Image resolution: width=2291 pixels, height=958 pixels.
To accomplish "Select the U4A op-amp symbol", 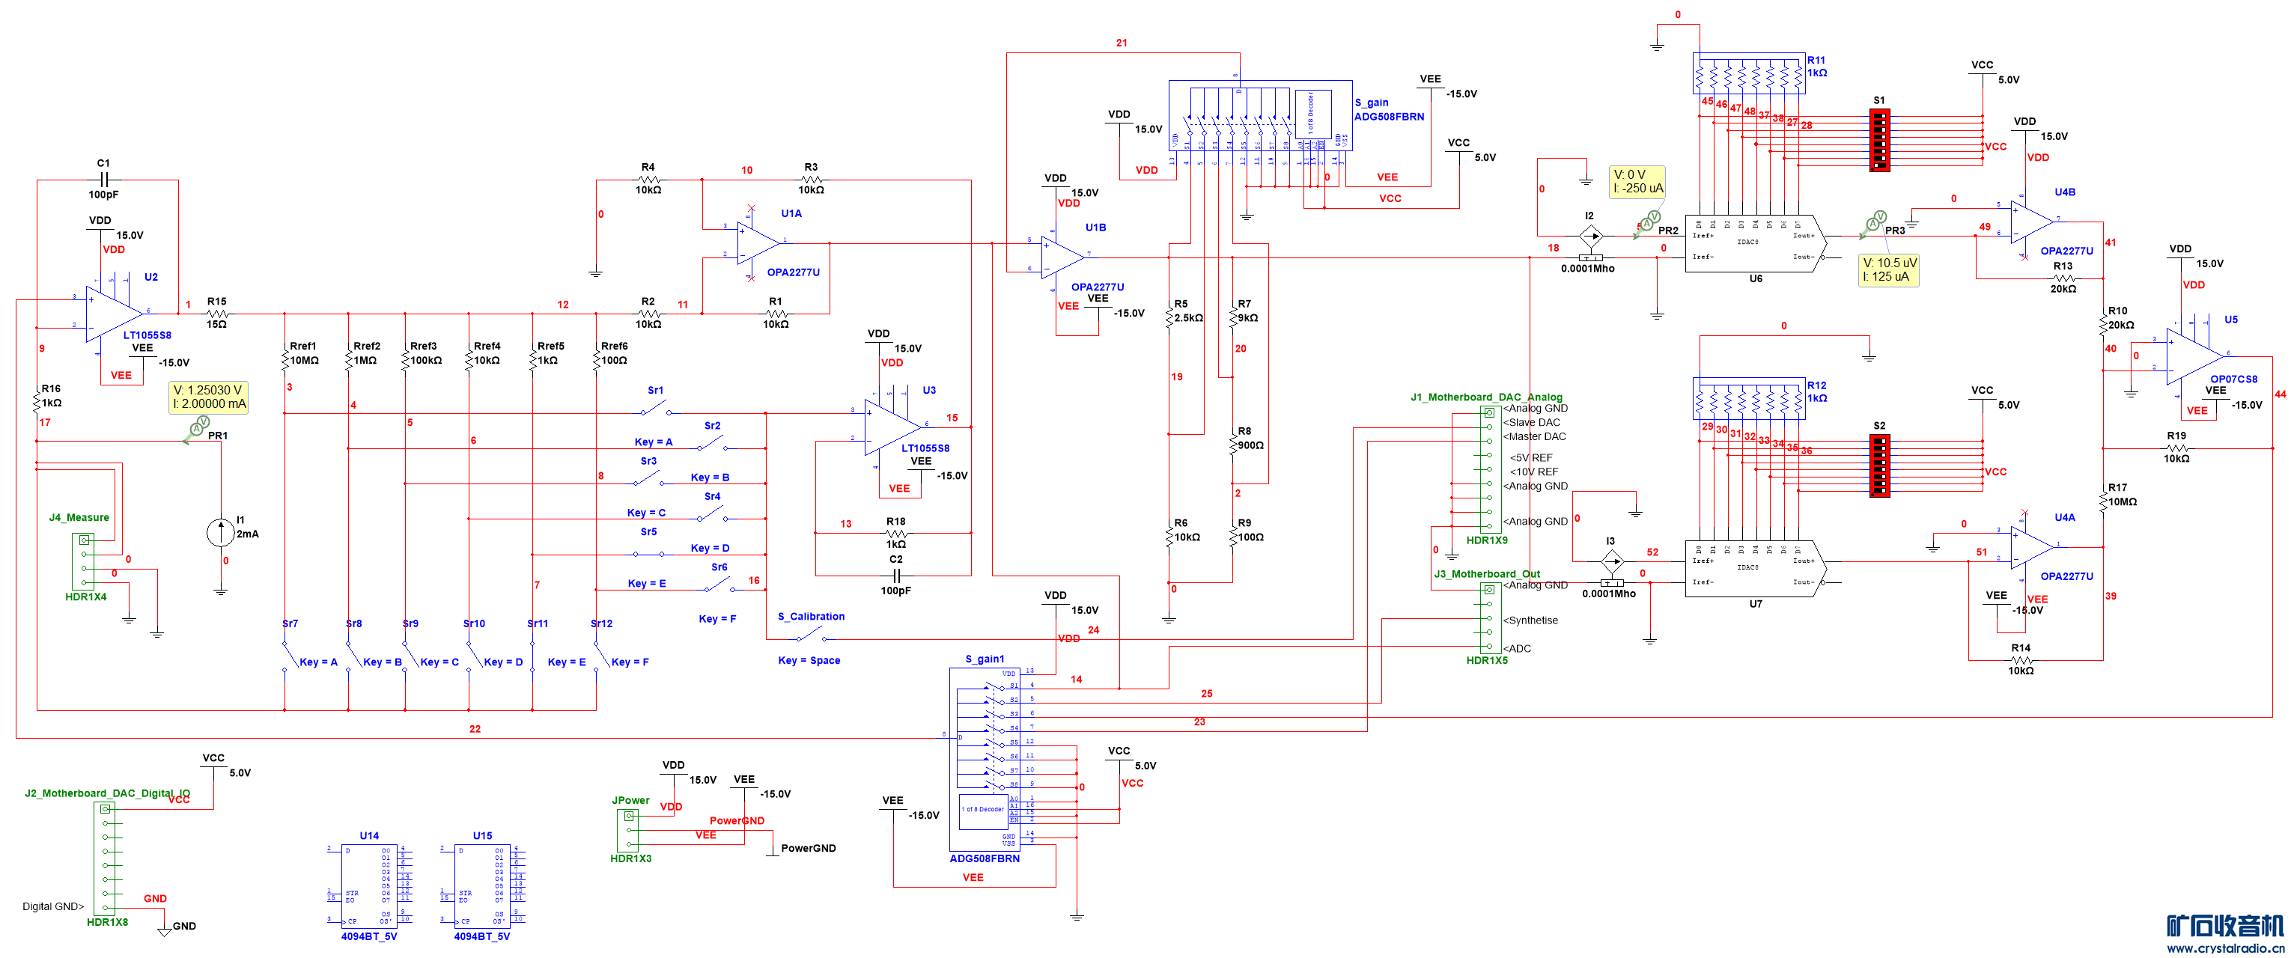I will (x=2032, y=546).
